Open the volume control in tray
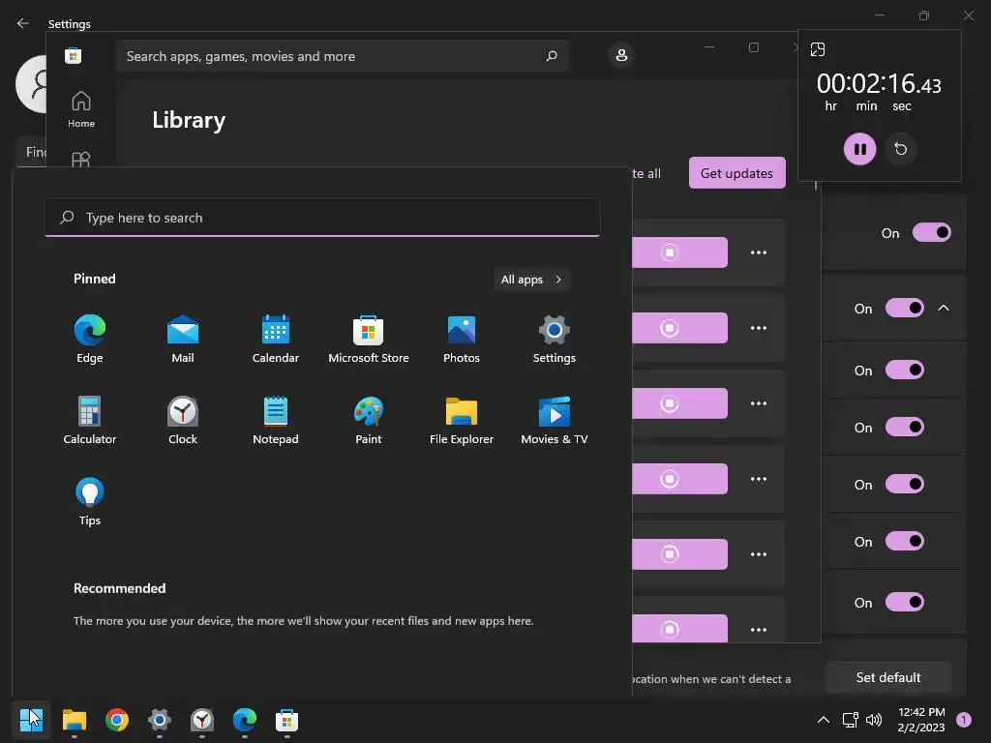 click(874, 720)
